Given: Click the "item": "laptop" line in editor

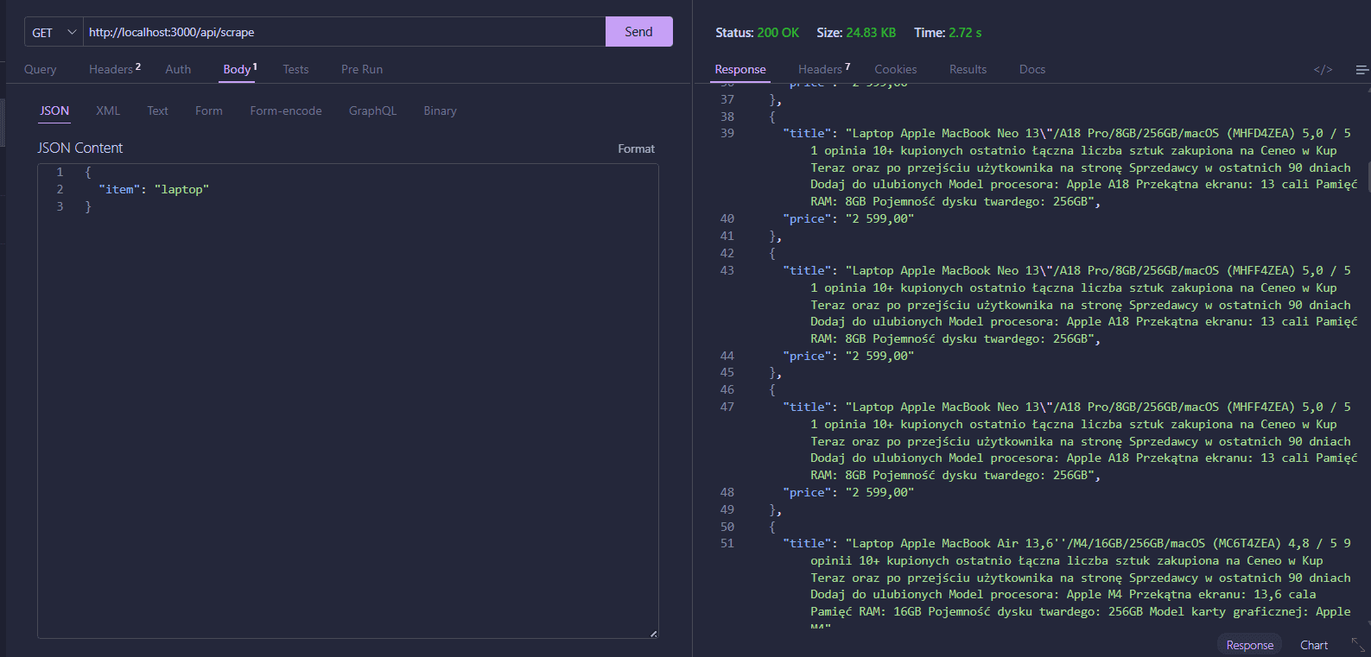Looking at the screenshot, I should (154, 189).
